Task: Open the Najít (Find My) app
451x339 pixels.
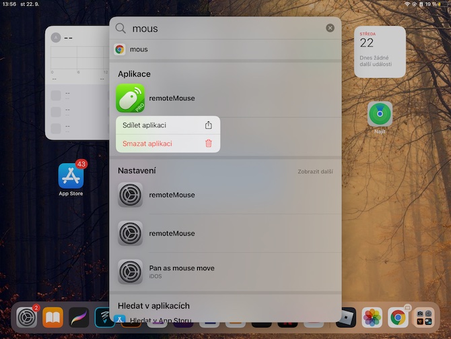Action: [380, 114]
